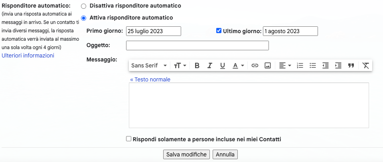
Task: Open the text size dropdown
Action: (180, 65)
